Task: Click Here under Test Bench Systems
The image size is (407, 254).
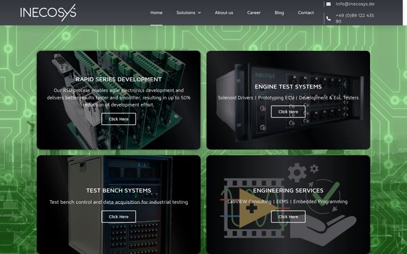Action: pos(119,217)
